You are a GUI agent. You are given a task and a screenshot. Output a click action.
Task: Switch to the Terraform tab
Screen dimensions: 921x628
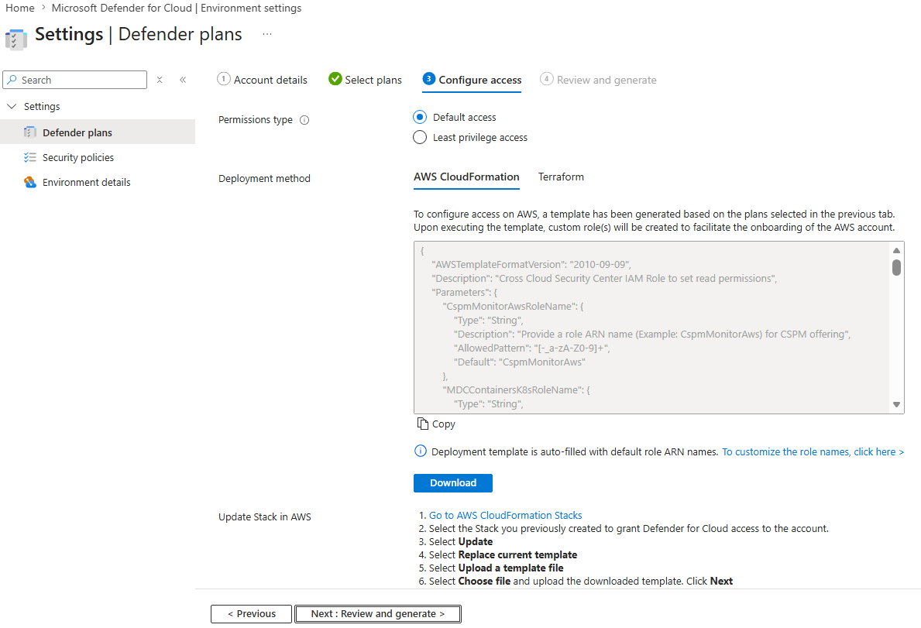(x=561, y=177)
